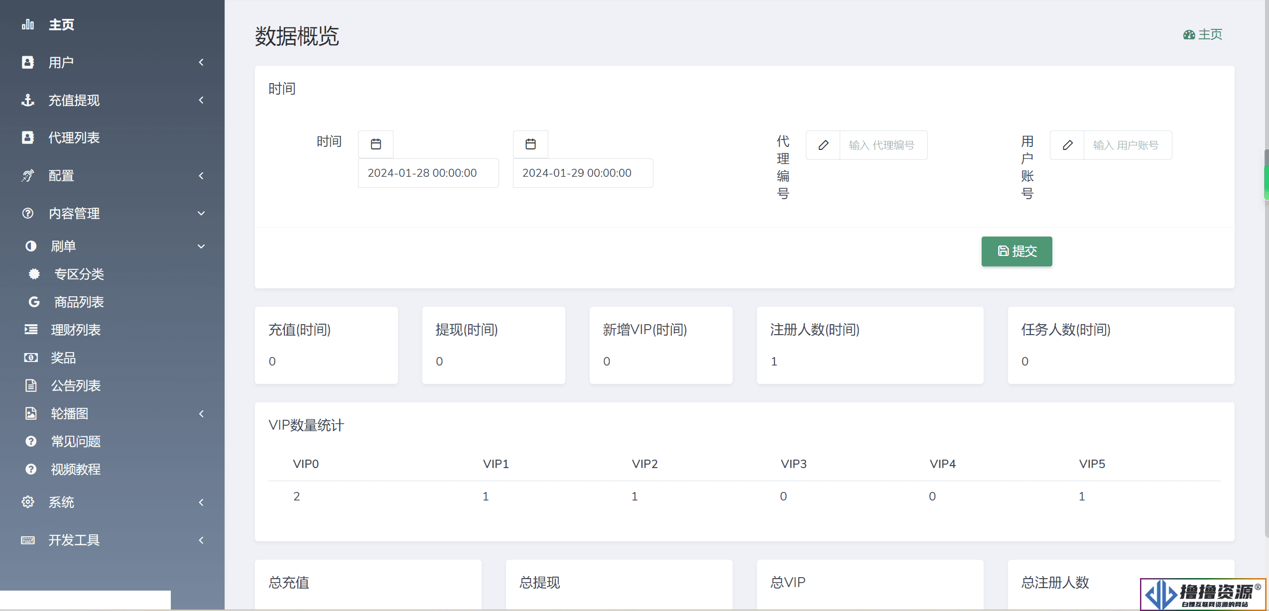Click the user badge icon beside 用户
The height and width of the screenshot is (611, 1269).
(28, 62)
